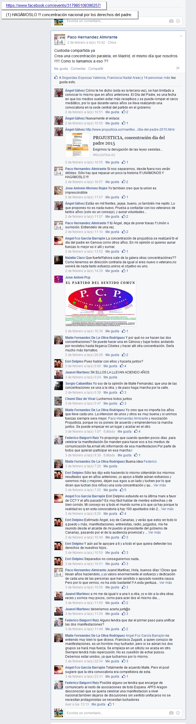The height and width of the screenshot is (724, 196).
Task: Open '14 personas más' likes list
Action: (157, 77)
